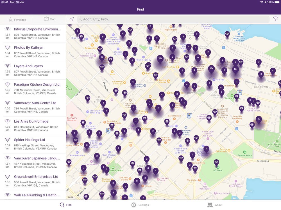Tap Wi-Fi pin at SeaBus Waterfront Terminal
Image resolution: width=281 pixels, height=210 pixels.
(x=227, y=34)
